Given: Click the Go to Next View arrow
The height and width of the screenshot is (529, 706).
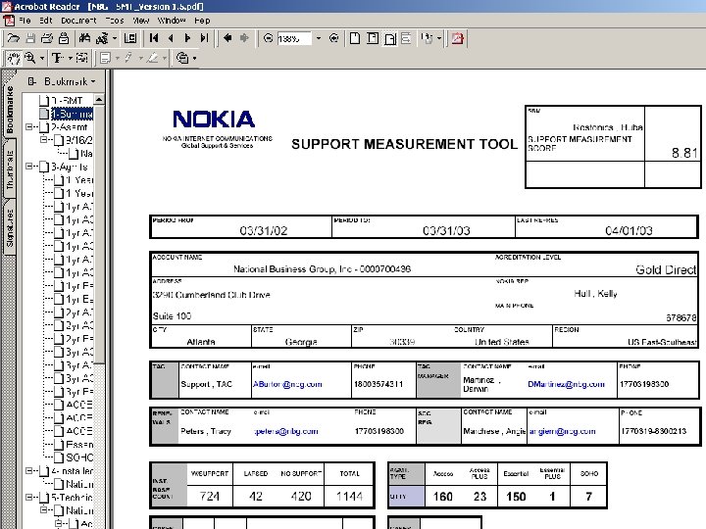Looking at the screenshot, I should [244, 38].
